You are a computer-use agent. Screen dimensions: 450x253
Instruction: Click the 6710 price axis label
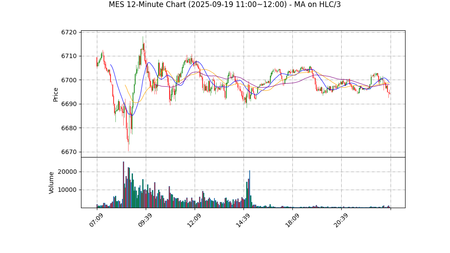point(69,56)
